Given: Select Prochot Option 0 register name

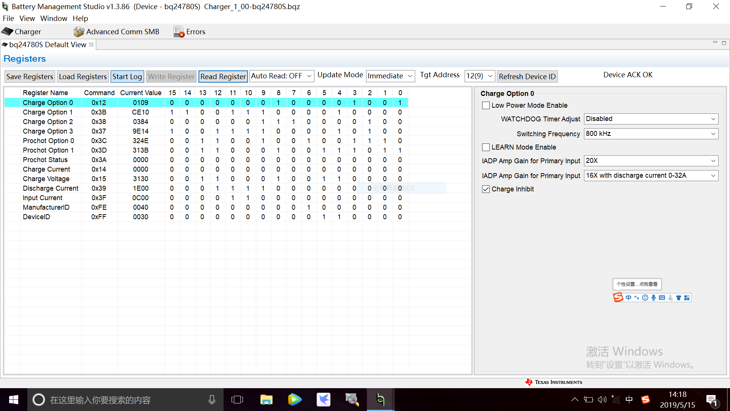Looking at the screenshot, I should [48, 141].
